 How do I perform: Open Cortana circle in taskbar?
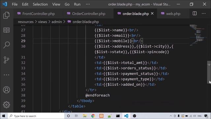tap(68, 116)
